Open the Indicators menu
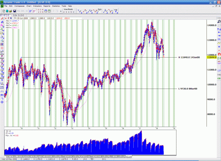Viewport: 221px width, 161px height. (37, 6)
